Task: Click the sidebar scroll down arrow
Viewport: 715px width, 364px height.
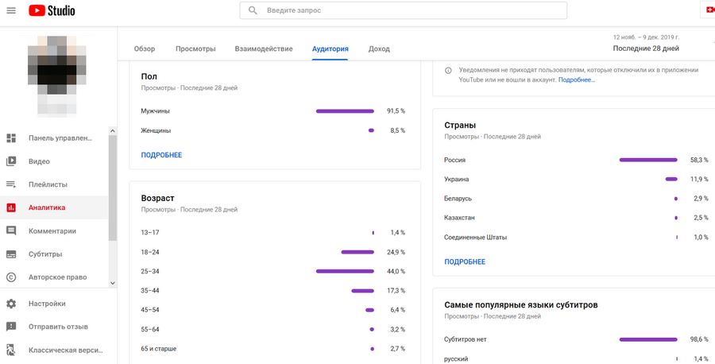Action: click(113, 283)
